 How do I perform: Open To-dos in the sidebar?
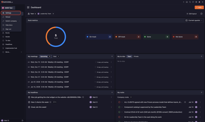[x=8, y=40]
